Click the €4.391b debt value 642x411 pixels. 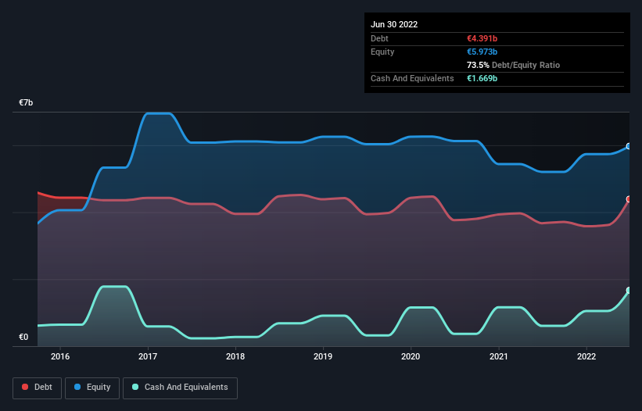[482, 38]
